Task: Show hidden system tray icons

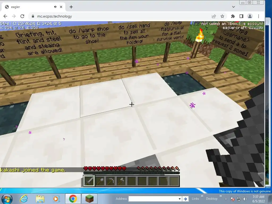Action: point(226,199)
